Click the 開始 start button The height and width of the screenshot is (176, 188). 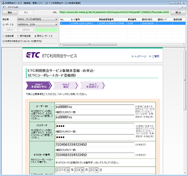click(10, 13)
